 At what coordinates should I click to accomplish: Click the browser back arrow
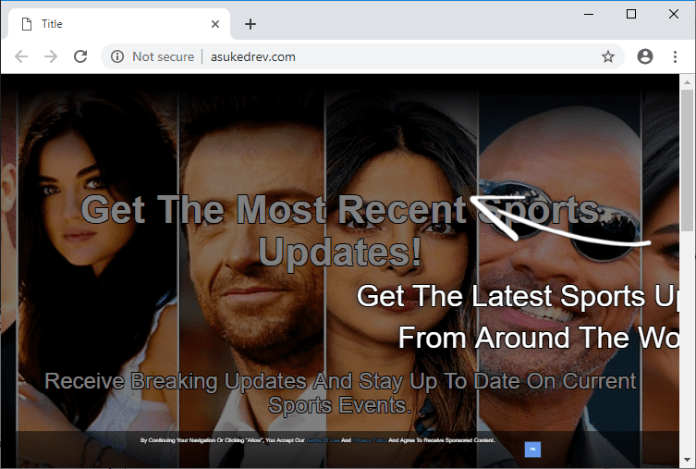click(21, 56)
